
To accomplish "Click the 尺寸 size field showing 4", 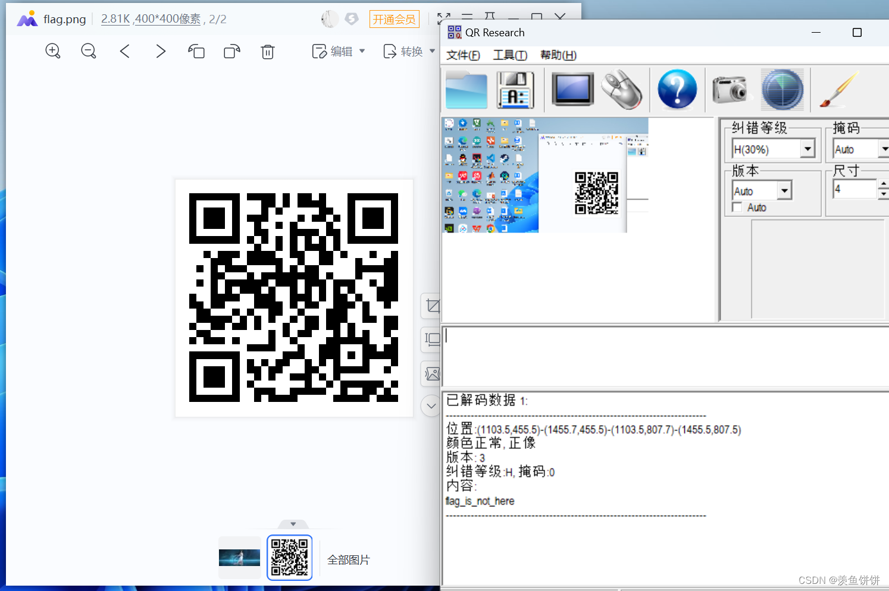I will pos(855,189).
